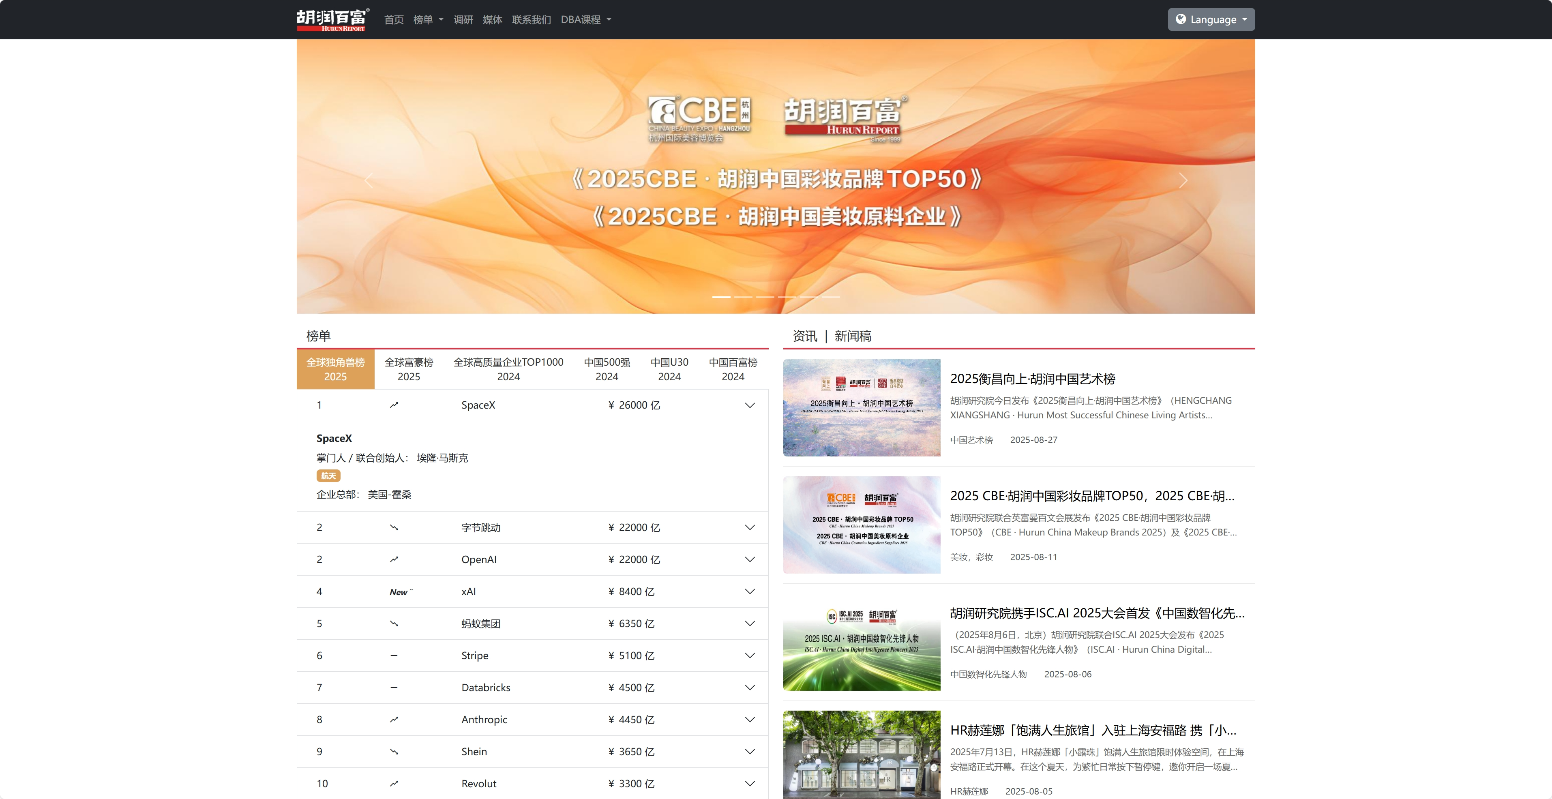Click the New badge beside xAI

(401, 592)
